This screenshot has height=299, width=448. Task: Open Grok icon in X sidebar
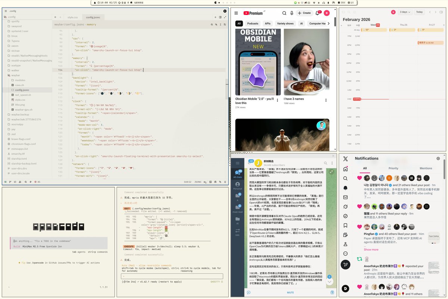click(x=345, y=207)
